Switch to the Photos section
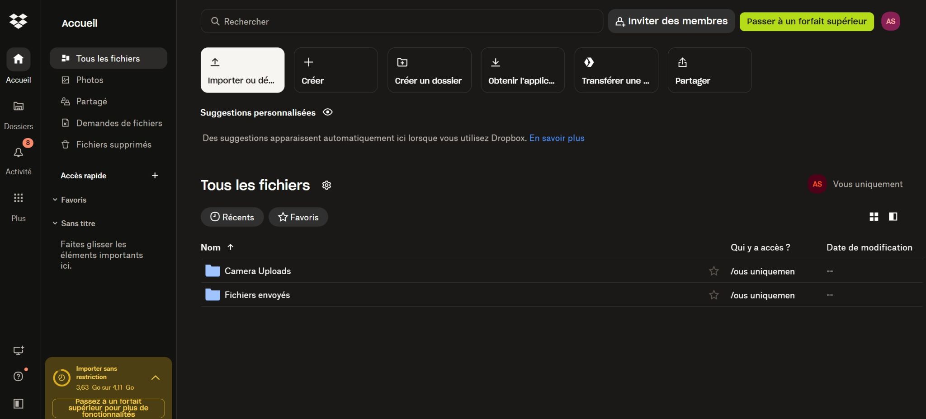Viewport: 926px width, 419px height. (x=89, y=79)
